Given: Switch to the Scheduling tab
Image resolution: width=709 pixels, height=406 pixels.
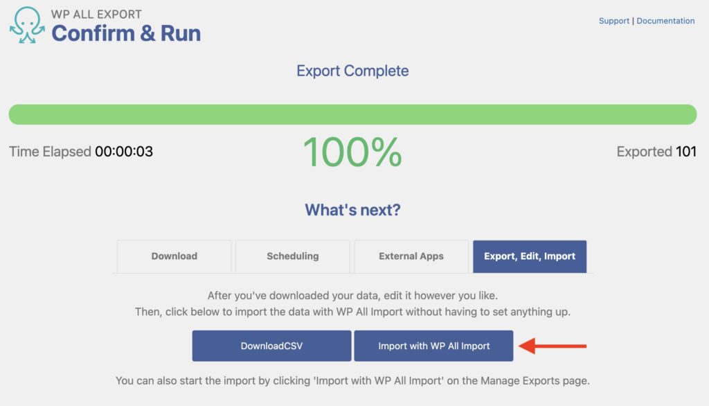Looking at the screenshot, I should [292, 256].
